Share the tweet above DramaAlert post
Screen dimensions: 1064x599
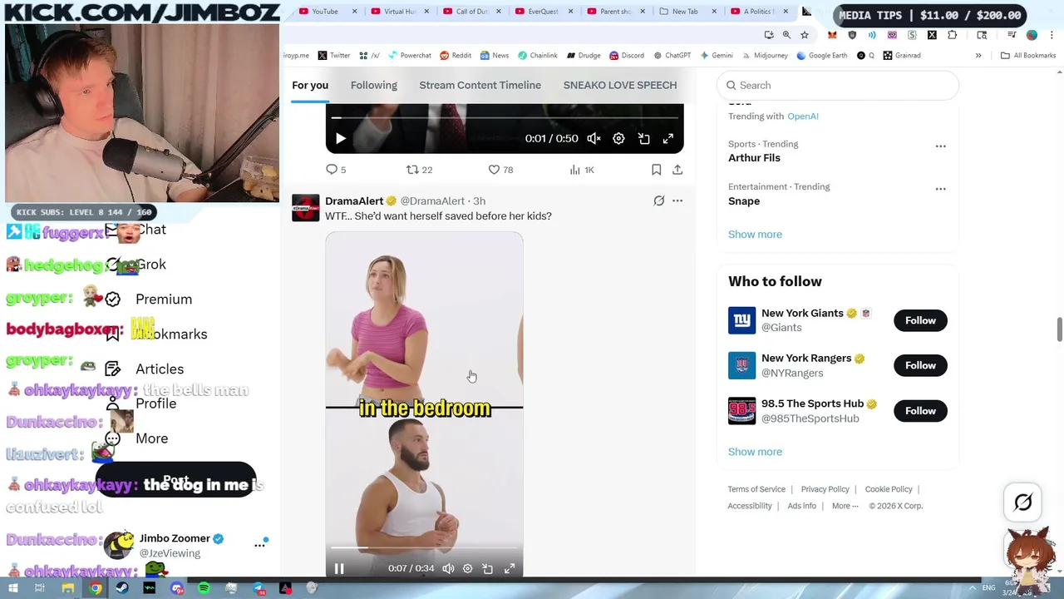point(677,170)
